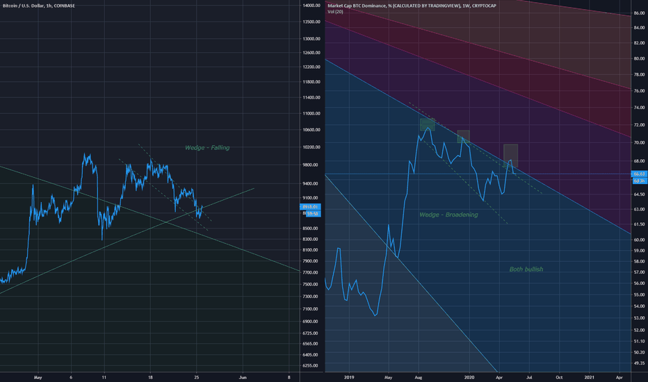
Task: Select the Vol (20) indicator label
Action: [x=335, y=12]
